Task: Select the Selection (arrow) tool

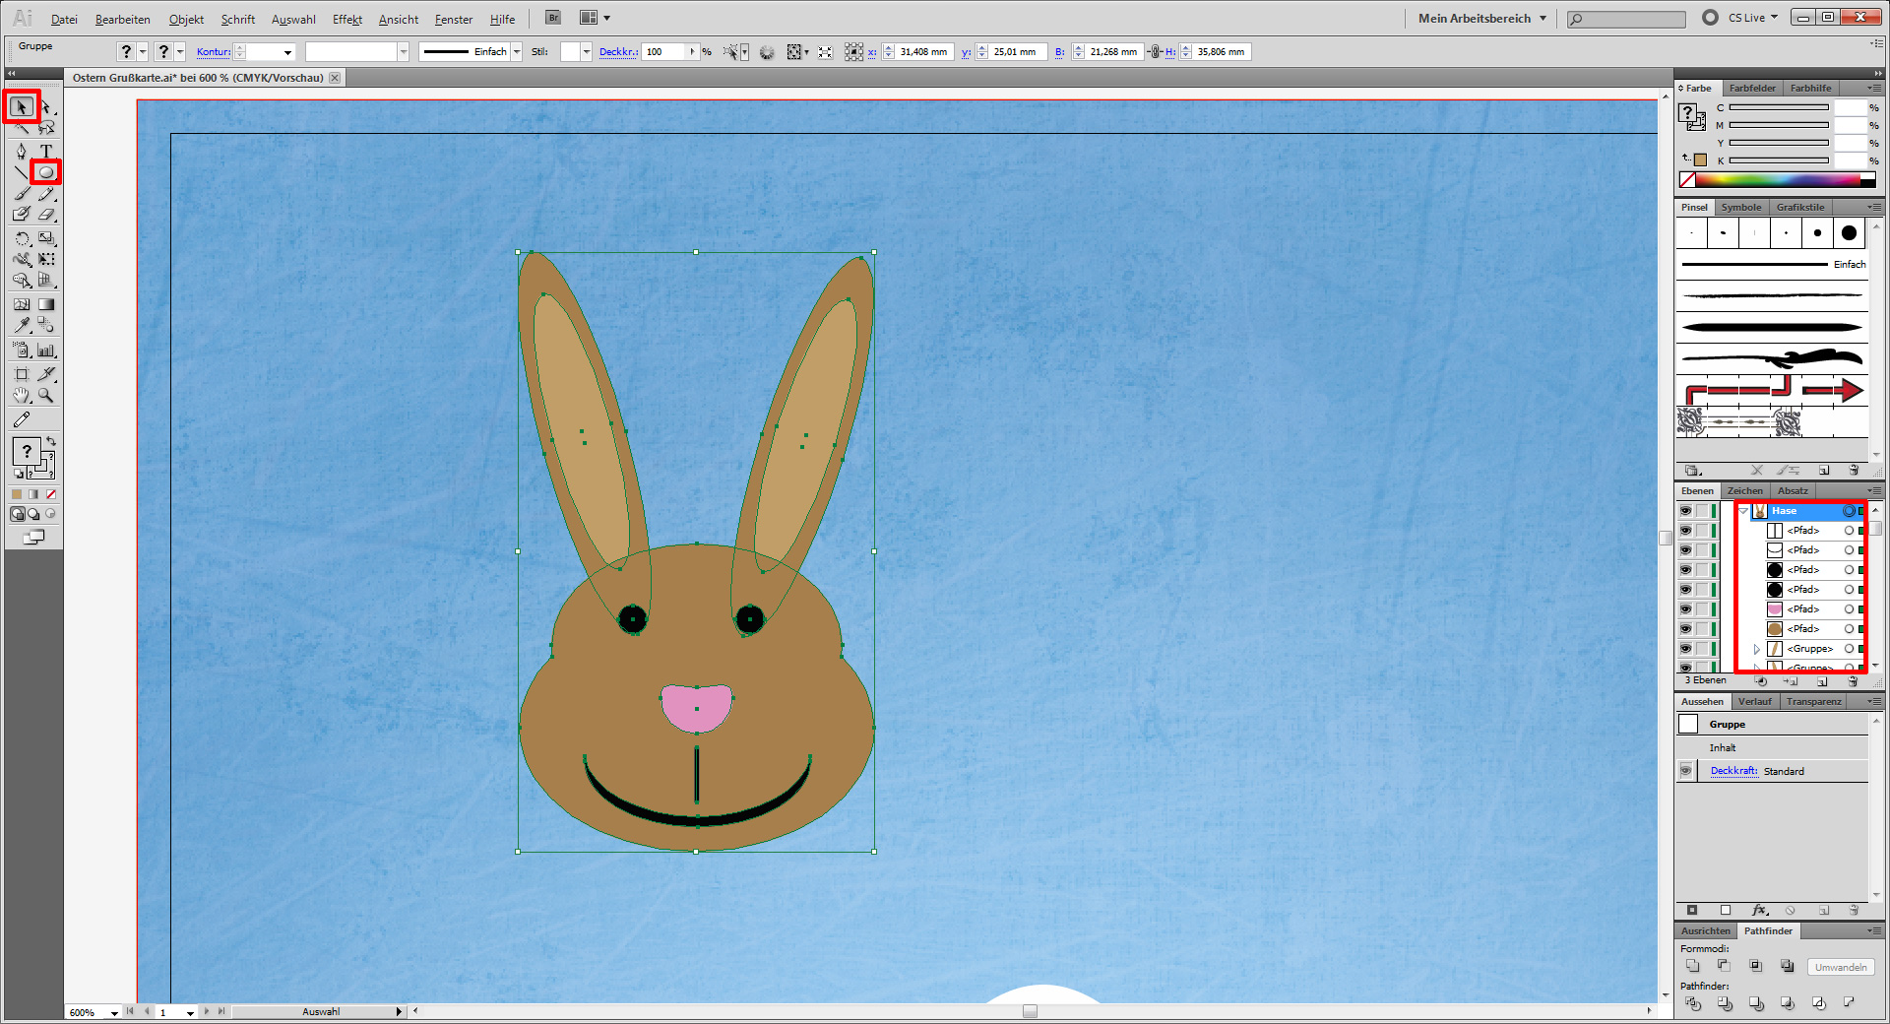Action: [22, 106]
